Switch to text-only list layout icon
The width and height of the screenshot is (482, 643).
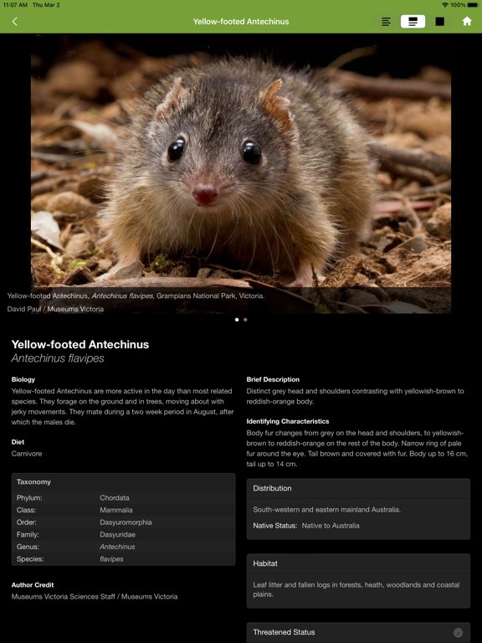[386, 21]
